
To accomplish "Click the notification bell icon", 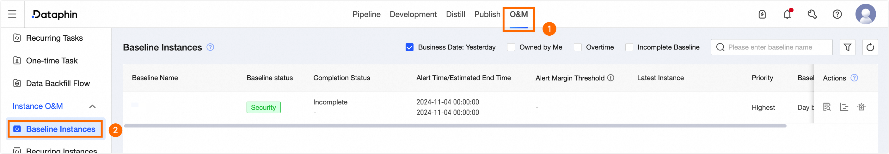I will [x=787, y=14].
